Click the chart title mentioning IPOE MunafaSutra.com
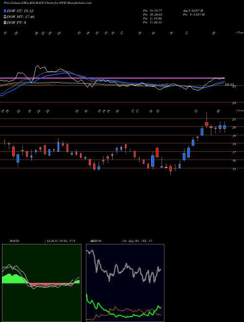This screenshot has height=322, width=244. pos(48,3)
